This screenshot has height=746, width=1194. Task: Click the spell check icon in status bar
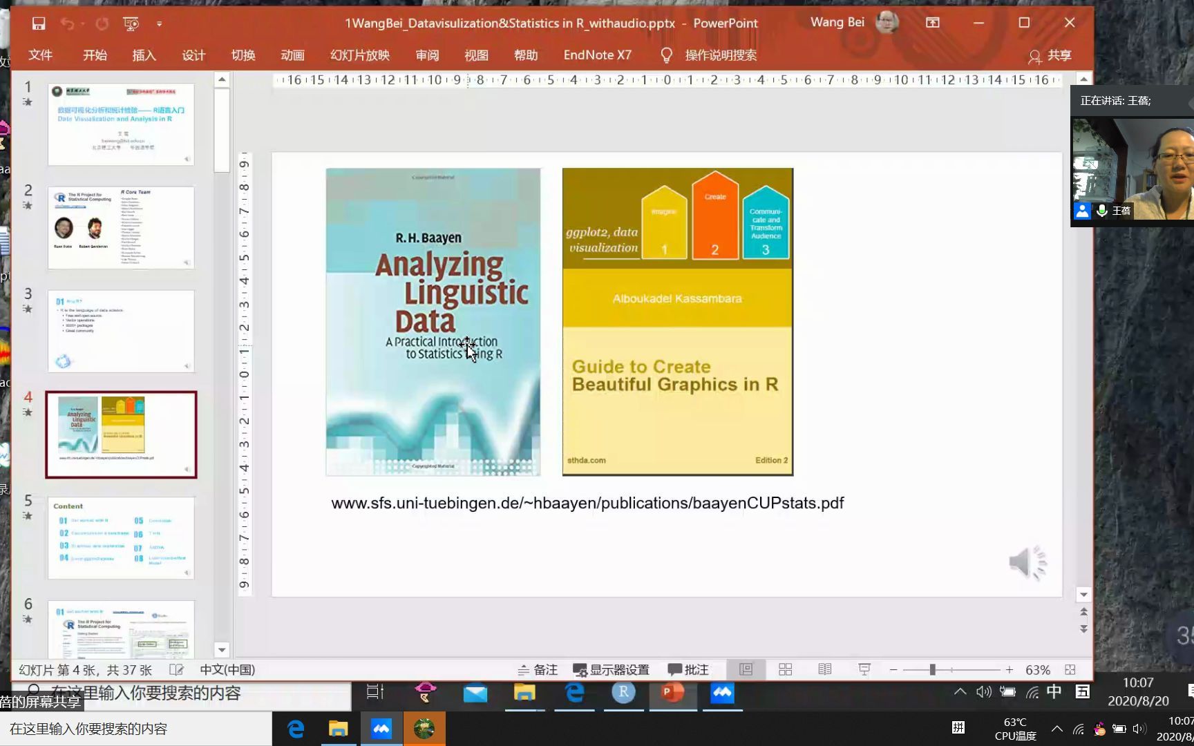click(x=176, y=669)
